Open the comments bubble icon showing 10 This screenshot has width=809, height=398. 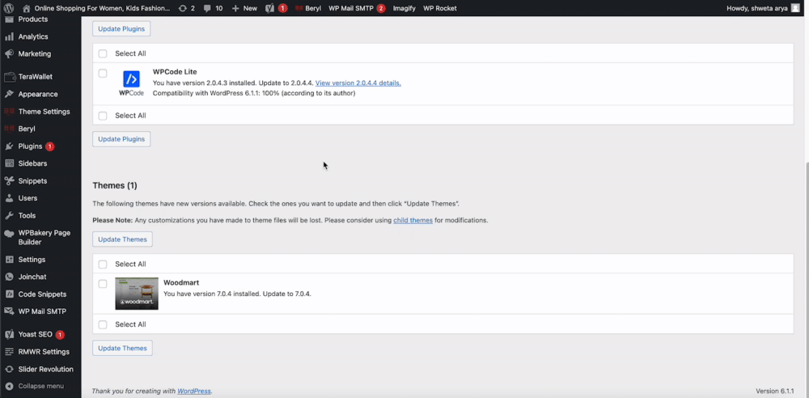pyautogui.click(x=207, y=8)
